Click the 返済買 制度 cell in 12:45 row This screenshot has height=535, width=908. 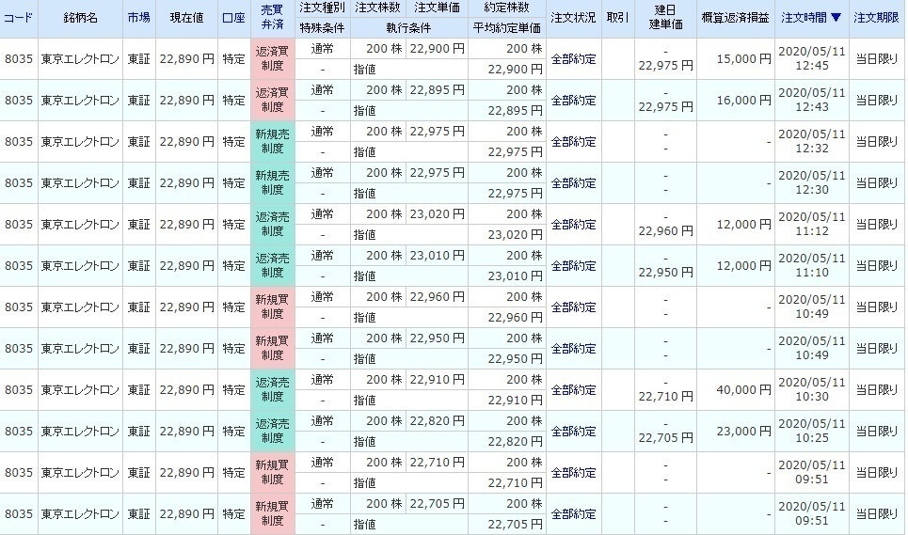pyautogui.click(x=272, y=59)
